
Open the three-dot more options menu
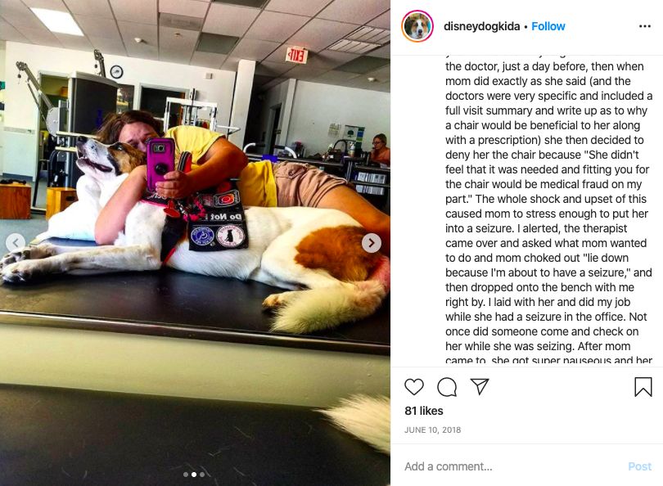[645, 26]
